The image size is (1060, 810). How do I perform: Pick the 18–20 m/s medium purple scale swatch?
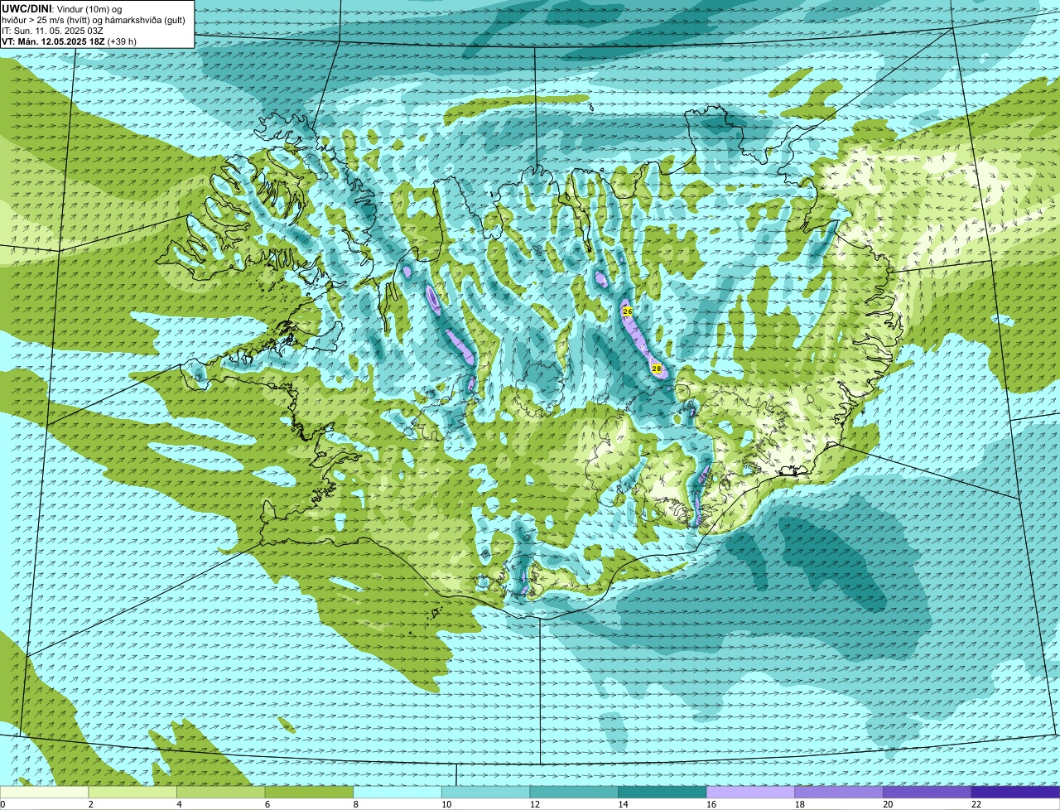pyautogui.click(x=839, y=792)
